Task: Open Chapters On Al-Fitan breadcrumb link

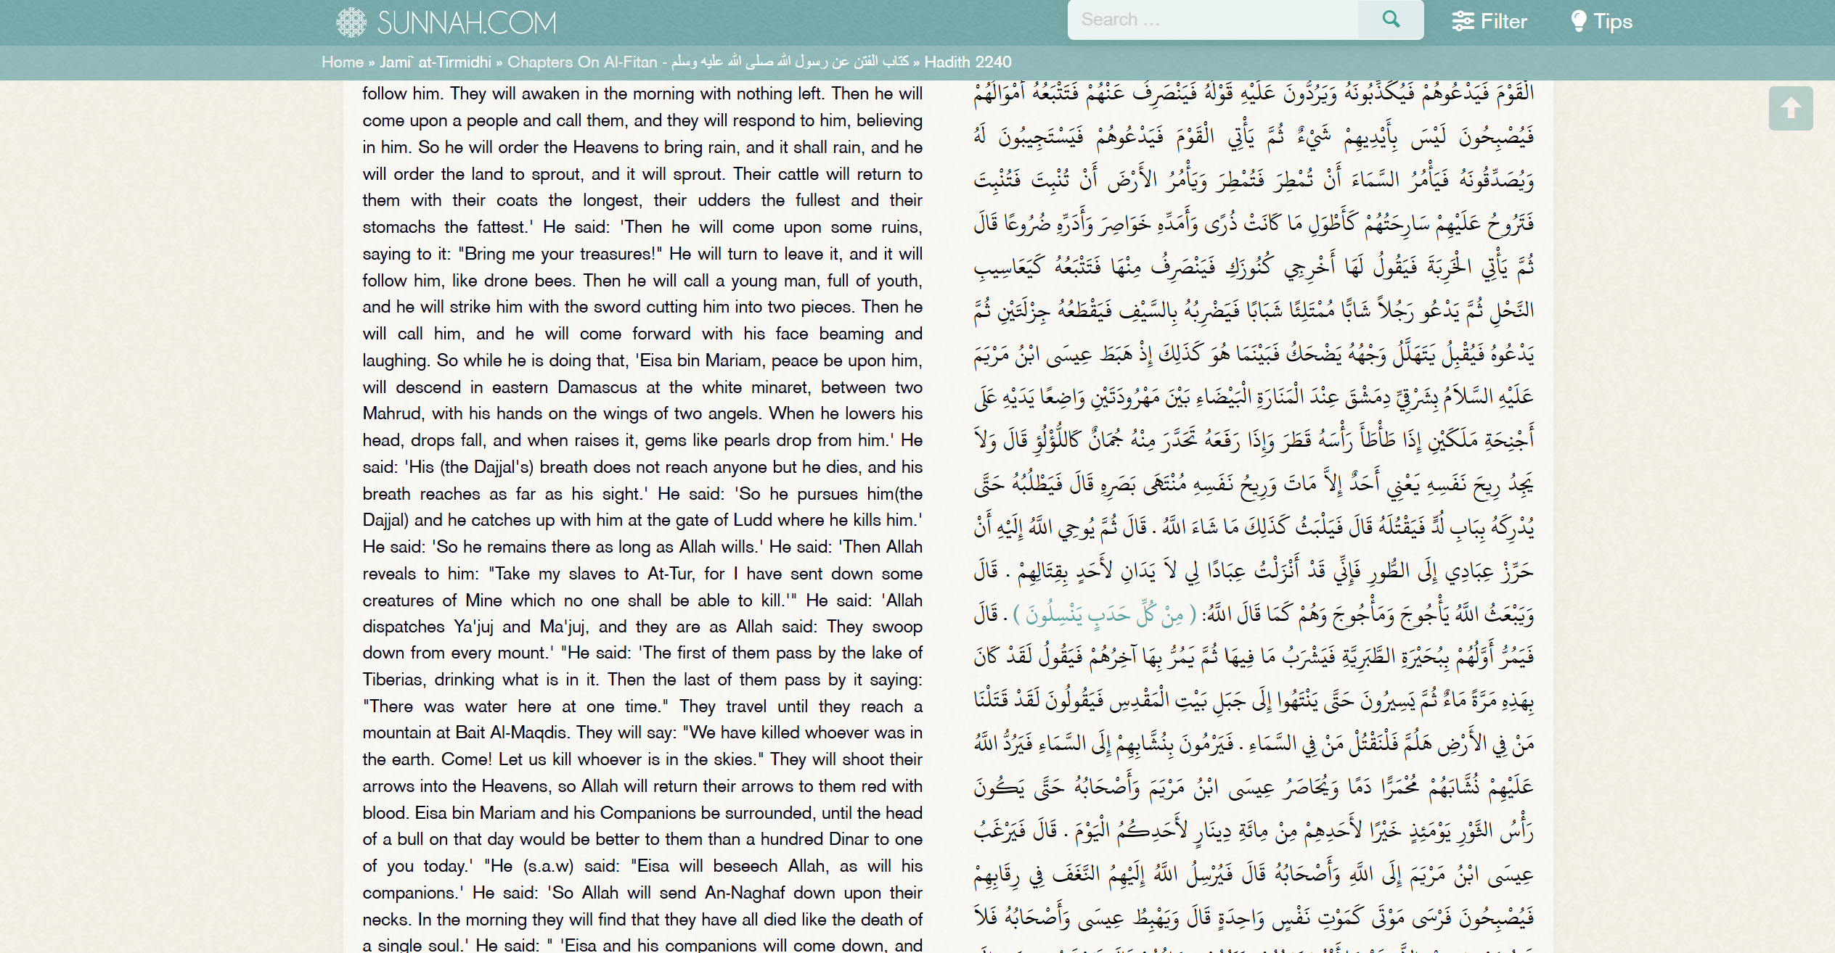Action: pos(581,62)
